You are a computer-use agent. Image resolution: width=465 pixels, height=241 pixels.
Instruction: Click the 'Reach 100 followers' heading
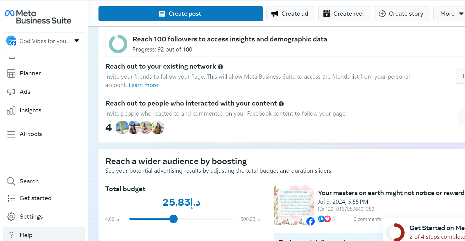pos(230,39)
